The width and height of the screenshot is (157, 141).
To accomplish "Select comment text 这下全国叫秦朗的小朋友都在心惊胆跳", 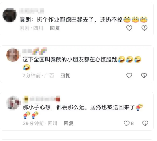I will tap(70, 60).
